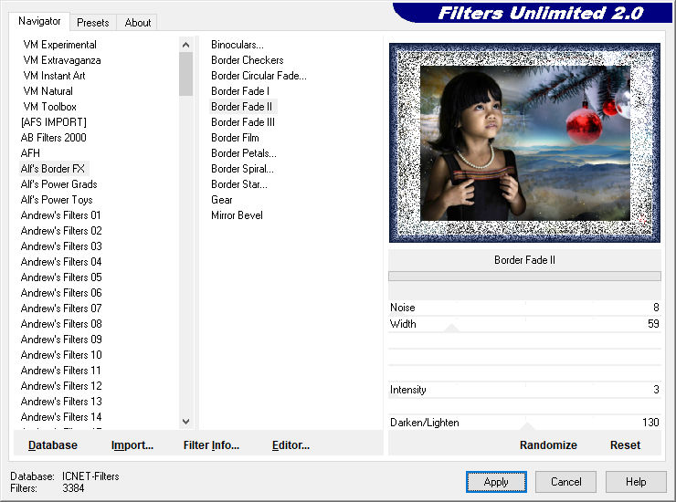Open Help
676x502 pixels.
coord(636,482)
